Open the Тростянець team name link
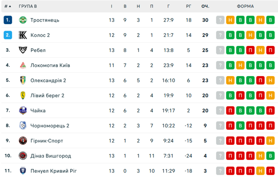The height and width of the screenshot is (178, 278). coord(45,20)
